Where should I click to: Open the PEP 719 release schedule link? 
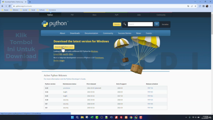click(150, 88)
